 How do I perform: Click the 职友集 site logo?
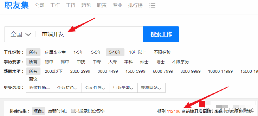[16, 5]
